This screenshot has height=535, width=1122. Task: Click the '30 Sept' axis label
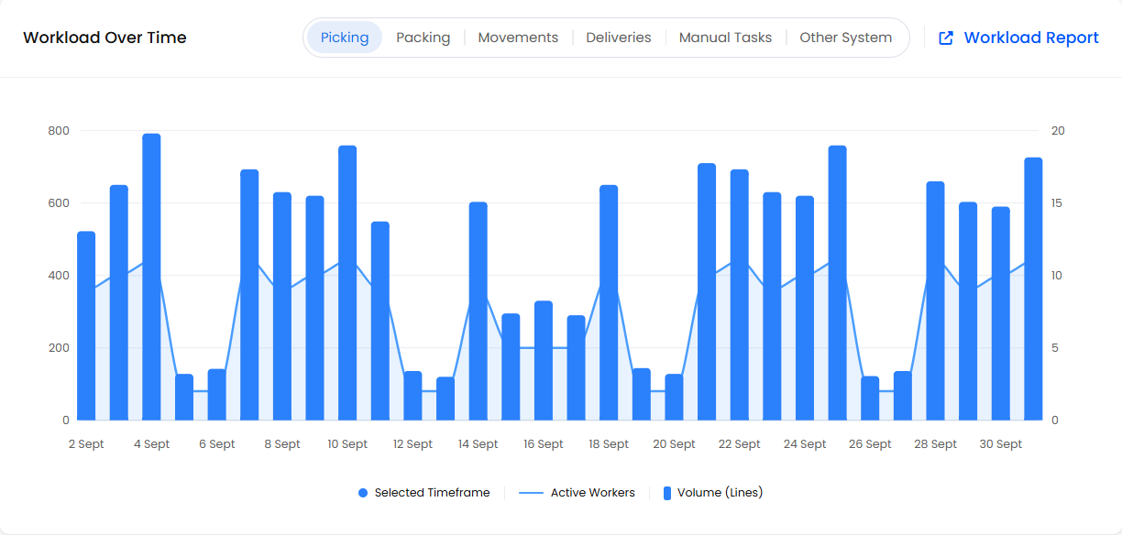click(1001, 444)
